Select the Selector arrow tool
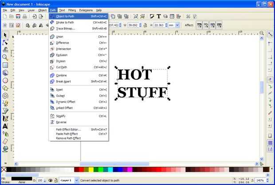The width and height of the screenshot is (275, 185). click(x=5, y=35)
